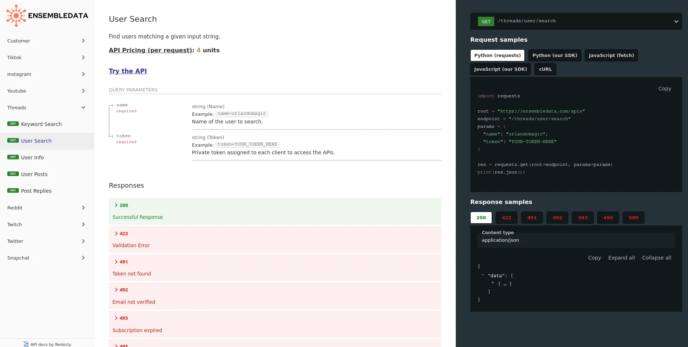Select the 500 response sample tab
Image resolution: width=688 pixels, height=347 pixels.
[x=634, y=217]
